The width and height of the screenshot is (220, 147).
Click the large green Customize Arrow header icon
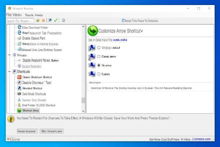[93, 31]
